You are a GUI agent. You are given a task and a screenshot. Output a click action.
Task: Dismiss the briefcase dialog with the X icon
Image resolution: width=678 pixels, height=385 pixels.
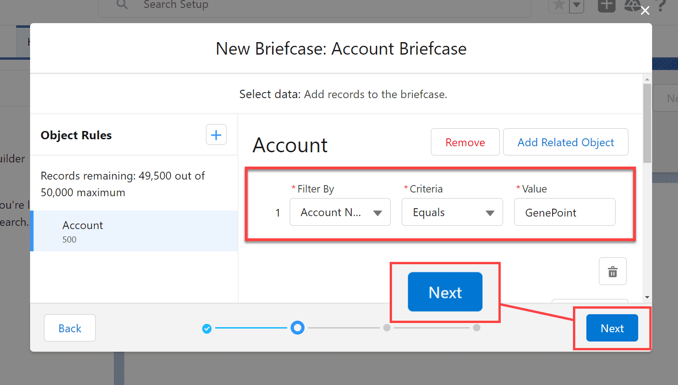[645, 10]
